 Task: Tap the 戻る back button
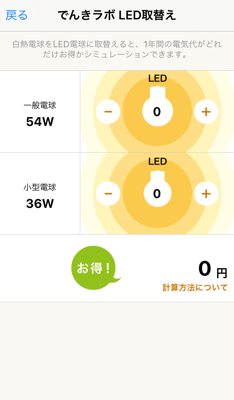pos(17,15)
